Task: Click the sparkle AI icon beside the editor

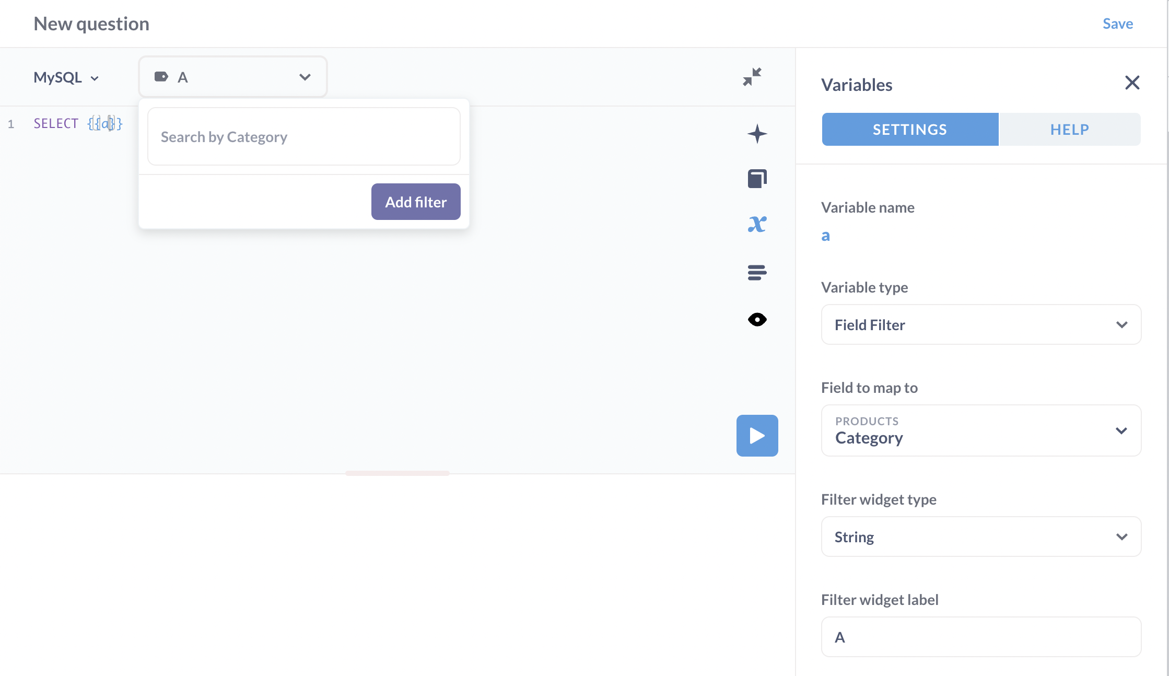Action: tap(757, 134)
